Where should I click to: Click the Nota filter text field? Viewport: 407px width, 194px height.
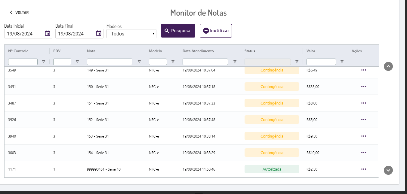(x=109, y=62)
